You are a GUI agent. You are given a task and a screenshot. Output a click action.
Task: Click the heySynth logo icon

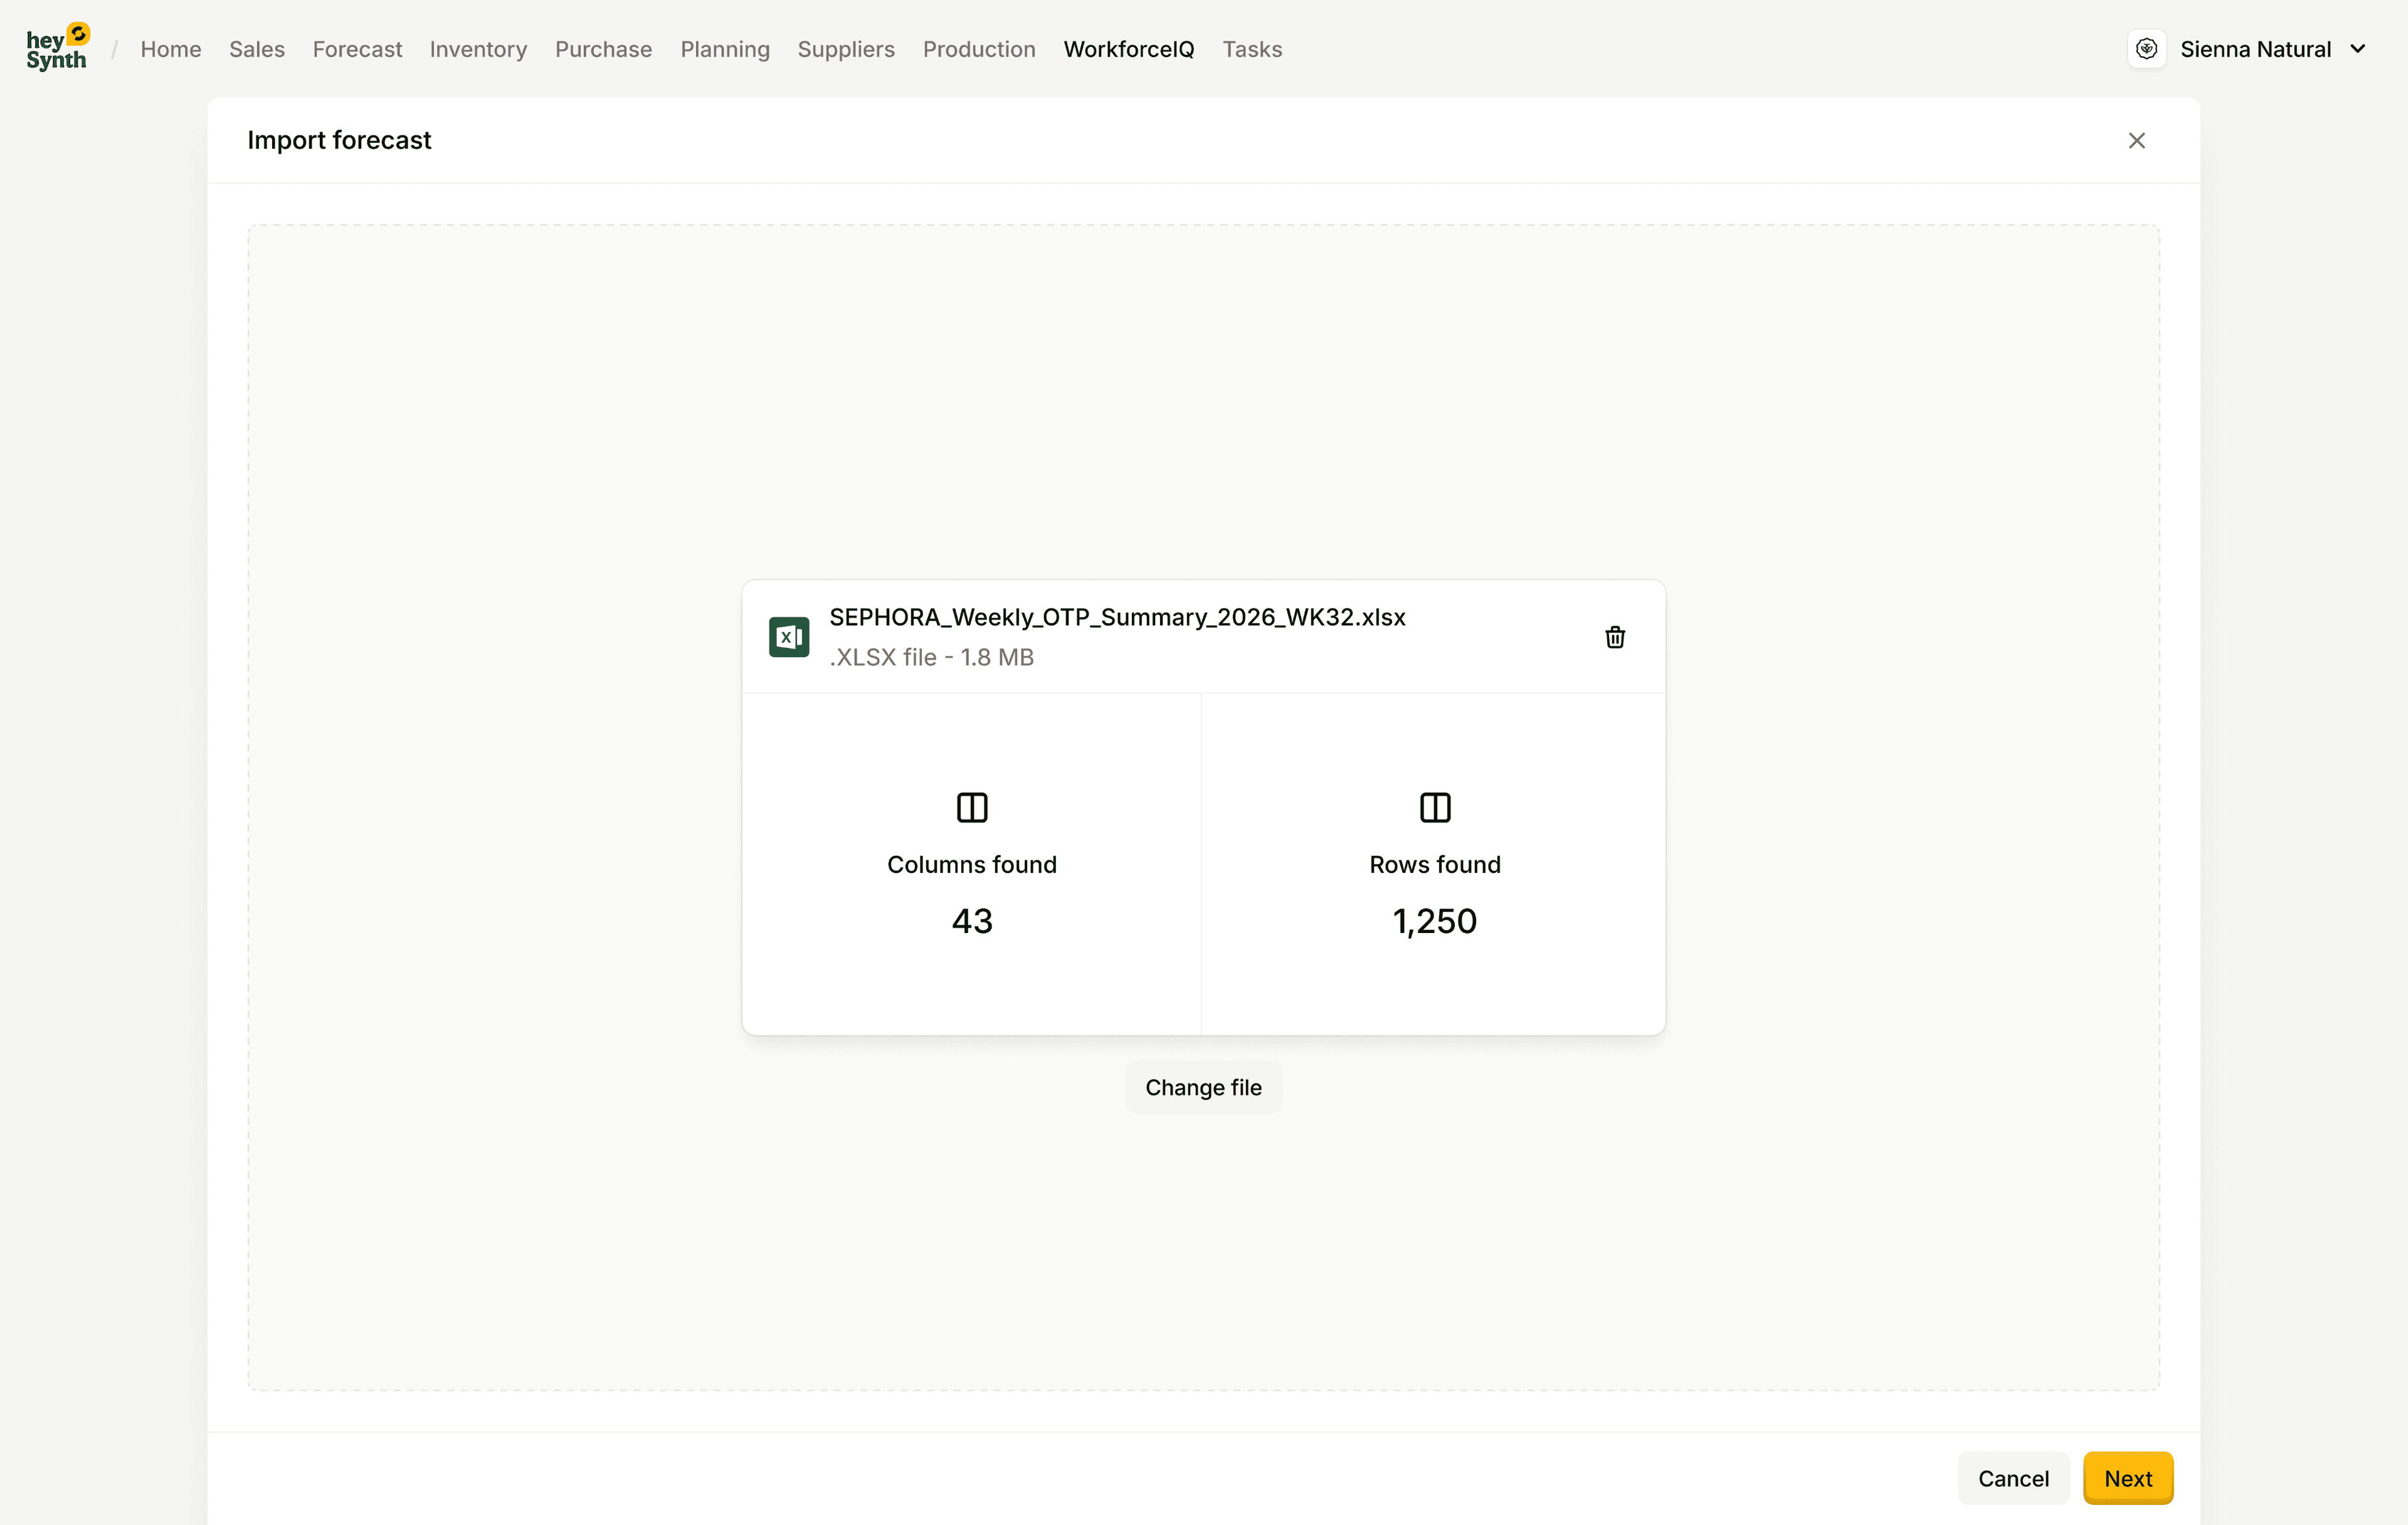click(57, 48)
